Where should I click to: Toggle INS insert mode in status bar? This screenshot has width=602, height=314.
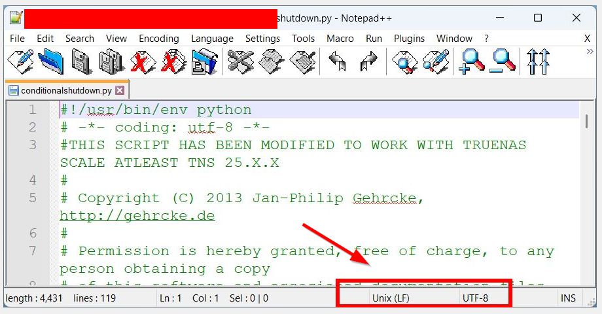[568, 298]
